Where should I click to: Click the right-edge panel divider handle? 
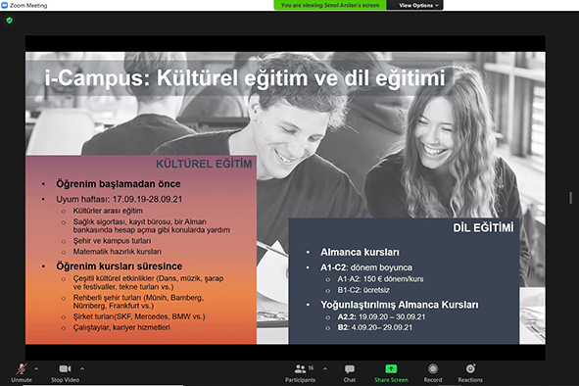570,198
